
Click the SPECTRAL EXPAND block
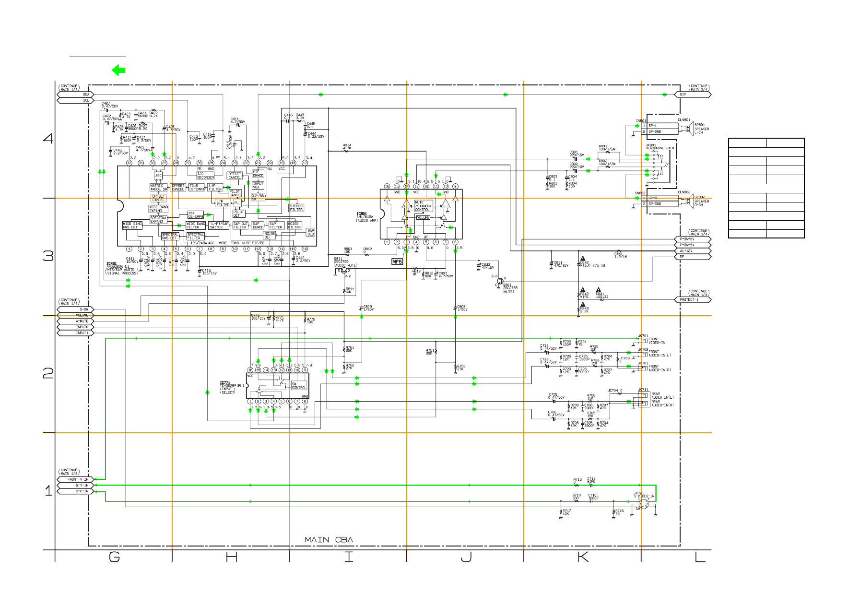point(159,220)
